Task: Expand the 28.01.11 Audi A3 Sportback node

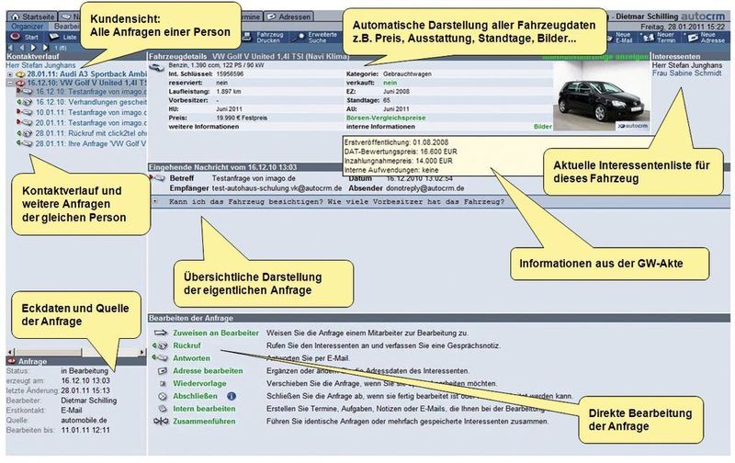Action: [10, 74]
